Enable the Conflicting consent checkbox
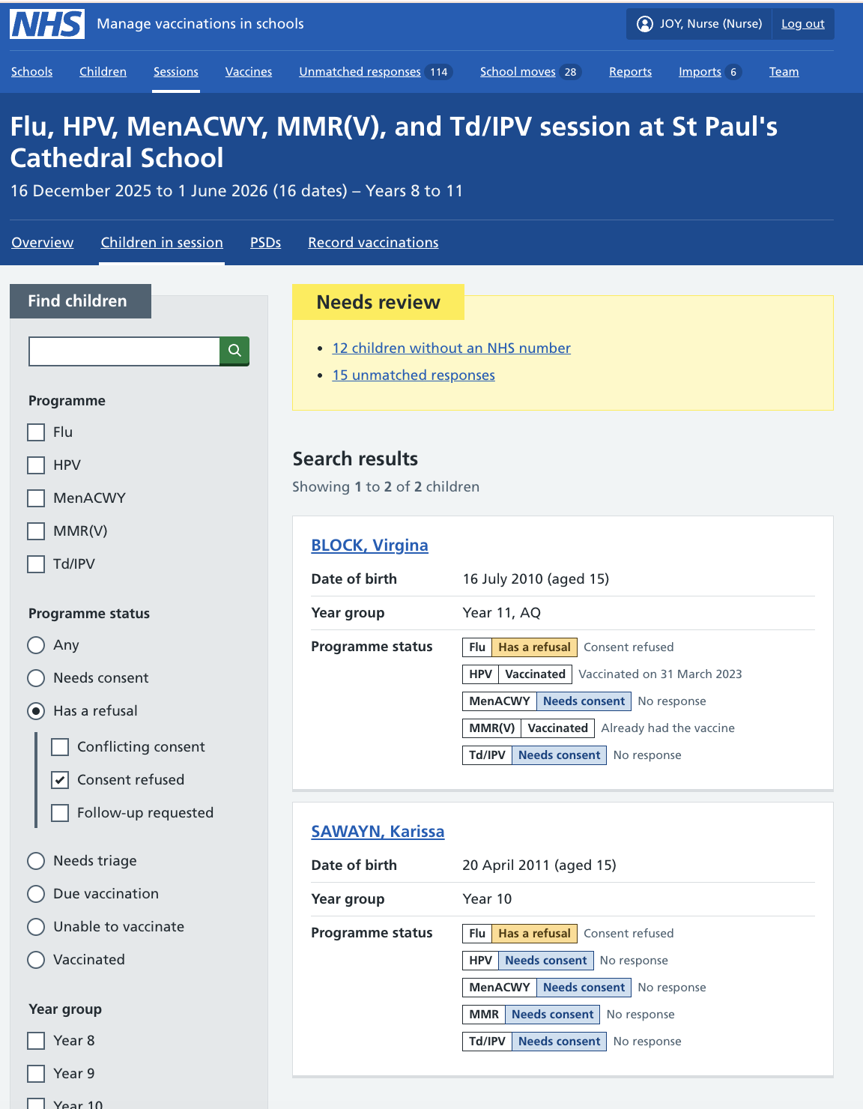This screenshot has width=863, height=1109. click(60, 747)
